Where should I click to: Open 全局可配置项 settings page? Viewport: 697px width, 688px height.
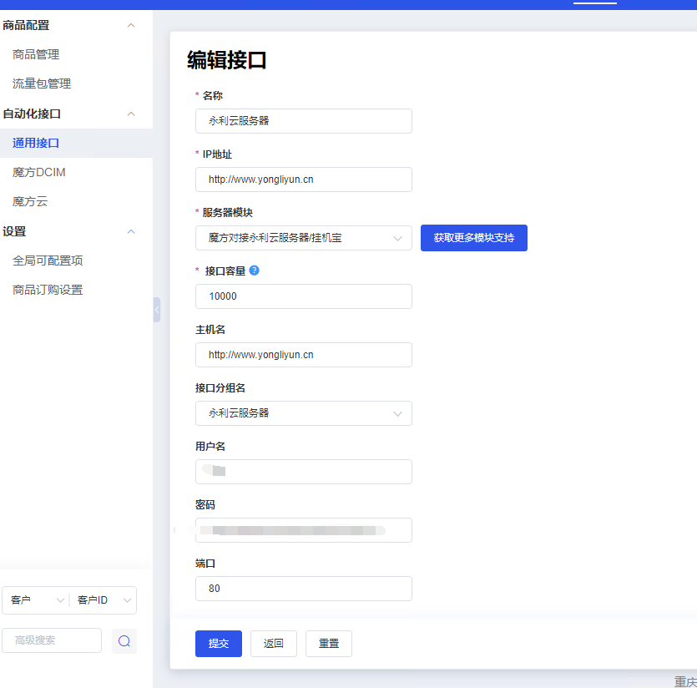[x=48, y=261]
